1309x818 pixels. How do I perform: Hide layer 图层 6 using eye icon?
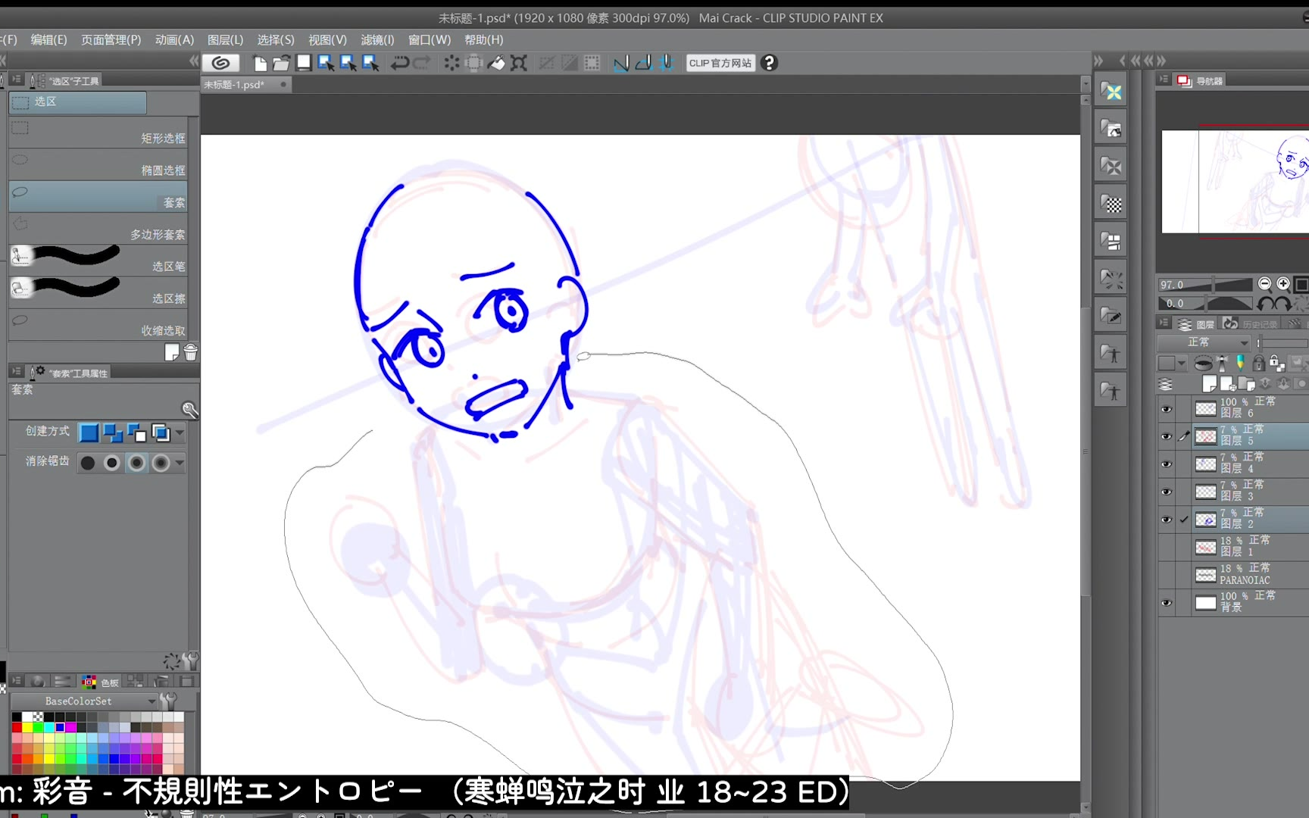pos(1167,409)
